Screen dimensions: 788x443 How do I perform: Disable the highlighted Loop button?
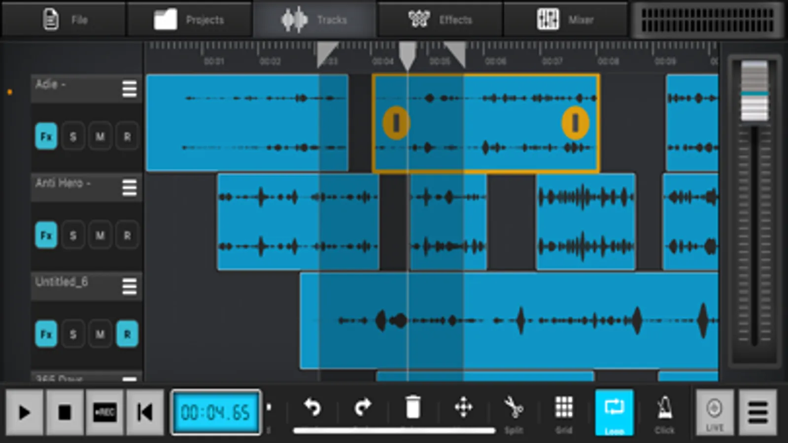[614, 412]
